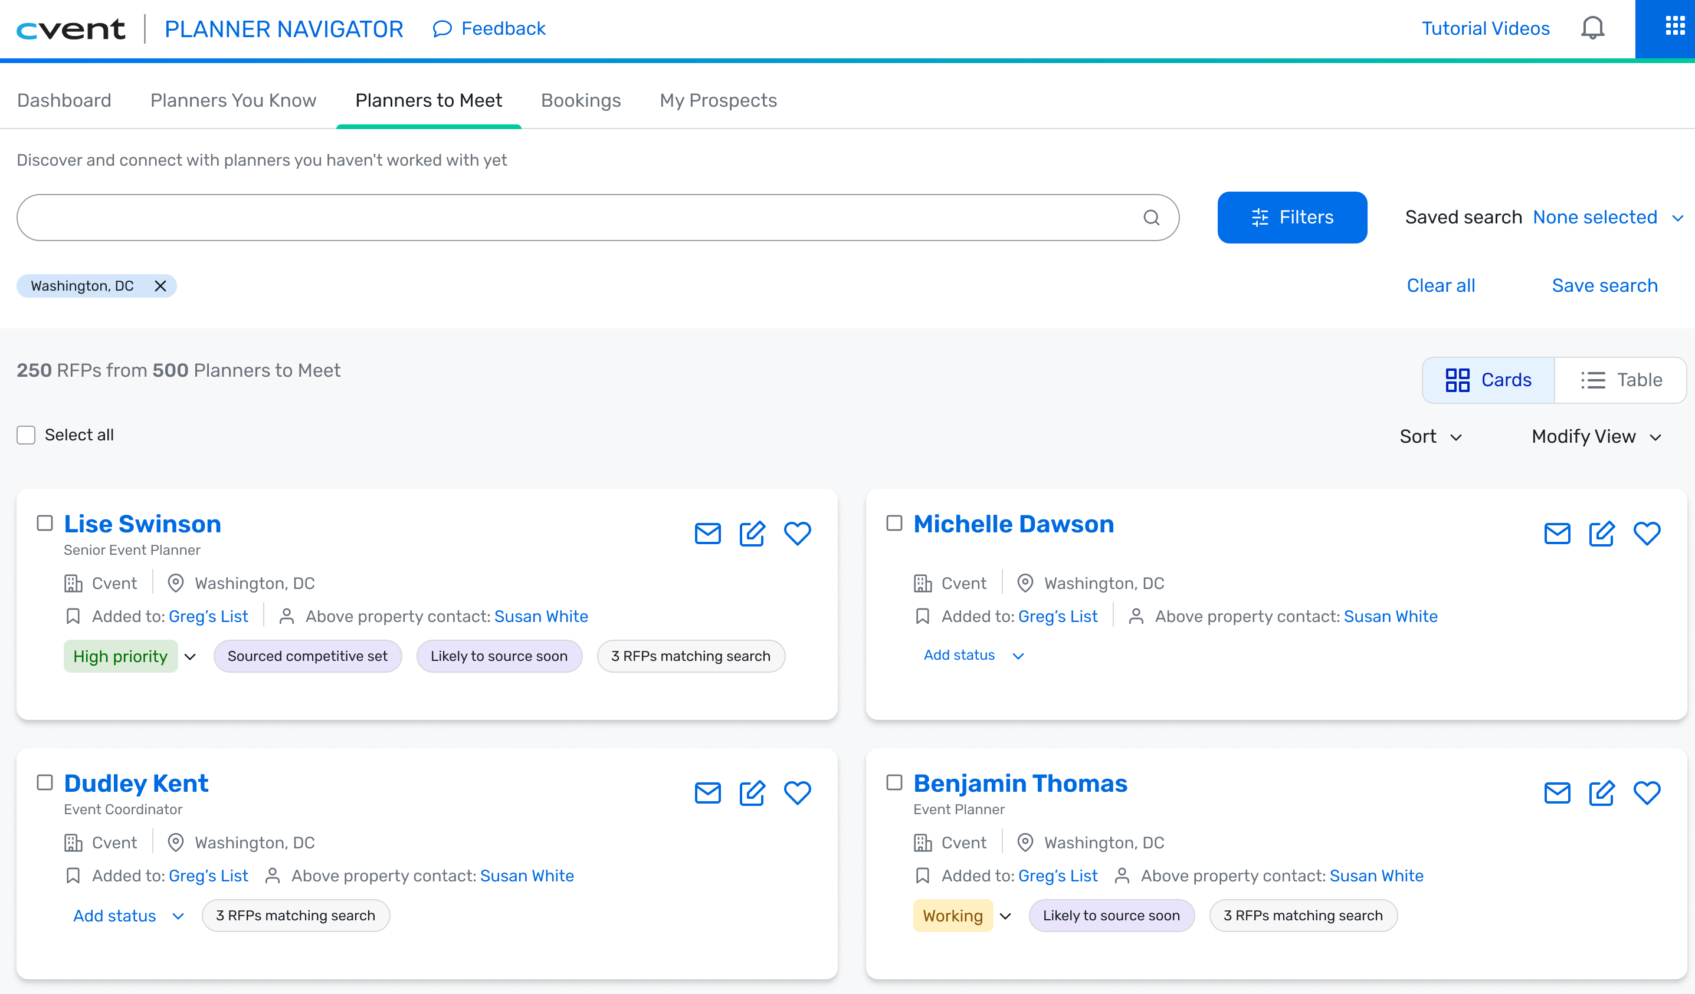1695x994 pixels.
Task: Open Benjamin Thomas's profile name link
Action: coord(1021,784)
